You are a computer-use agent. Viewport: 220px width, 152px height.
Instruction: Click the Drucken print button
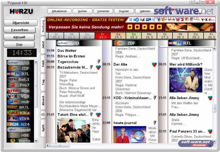pyautogui.click(x=124, y=11)
